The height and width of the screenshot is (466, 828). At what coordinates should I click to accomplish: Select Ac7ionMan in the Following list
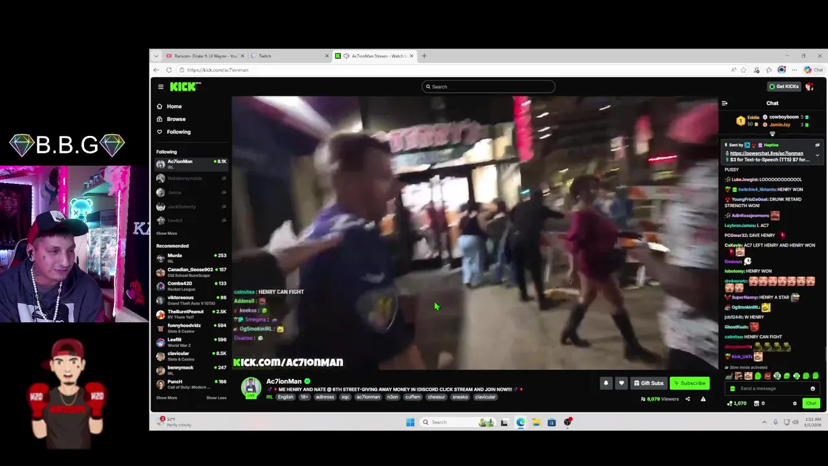tap(191, 164)
